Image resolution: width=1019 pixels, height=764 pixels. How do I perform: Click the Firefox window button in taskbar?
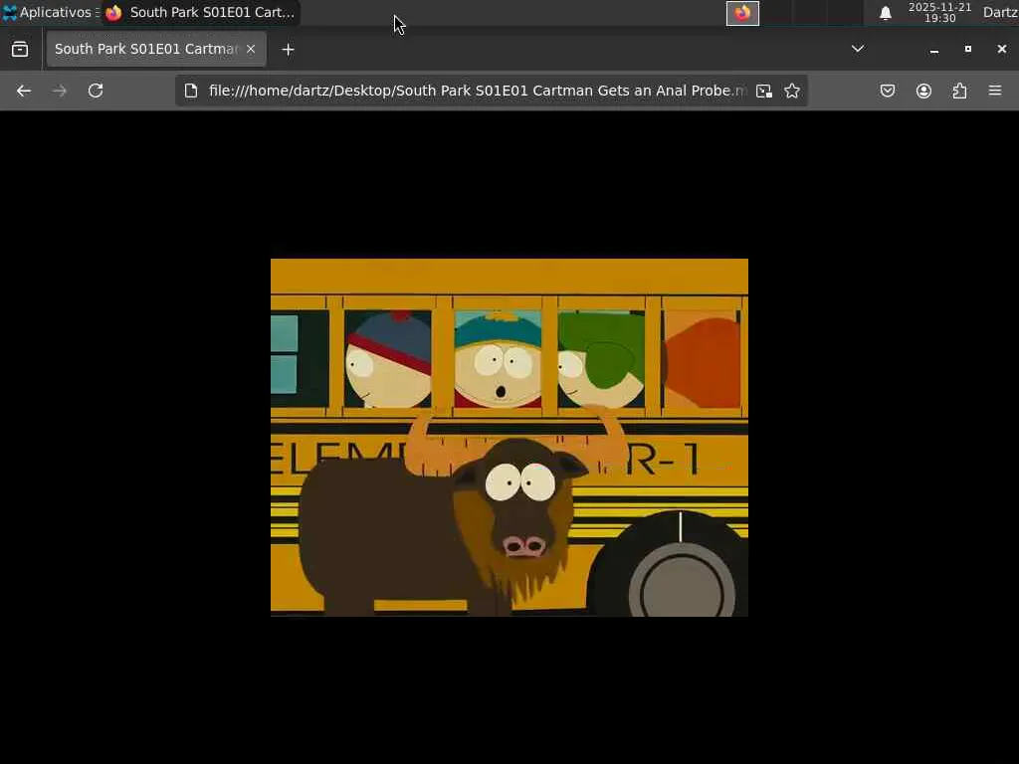[x=201, y=12]
